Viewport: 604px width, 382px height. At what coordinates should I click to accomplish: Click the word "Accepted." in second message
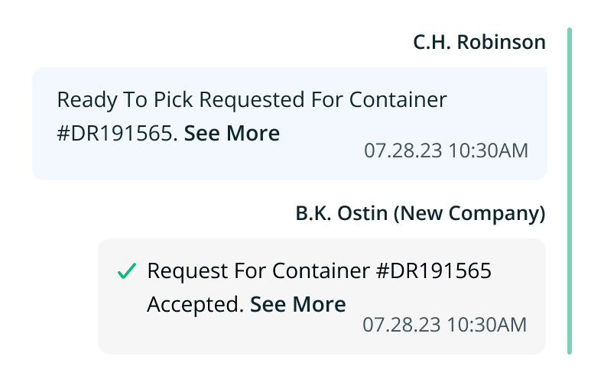(195, 305)
